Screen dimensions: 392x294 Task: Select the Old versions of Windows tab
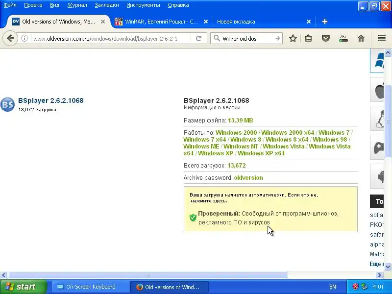pyautogui.click(x=58, y=22)
